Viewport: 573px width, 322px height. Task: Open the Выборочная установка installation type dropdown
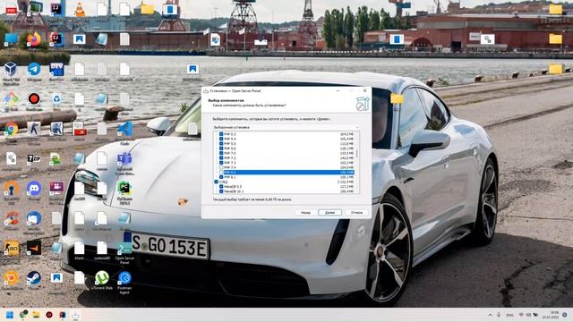point(286,127)
